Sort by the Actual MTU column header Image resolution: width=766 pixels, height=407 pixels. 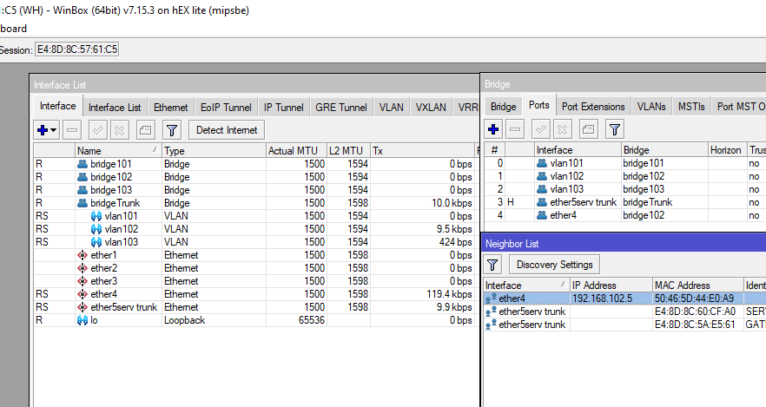point(296,151)
